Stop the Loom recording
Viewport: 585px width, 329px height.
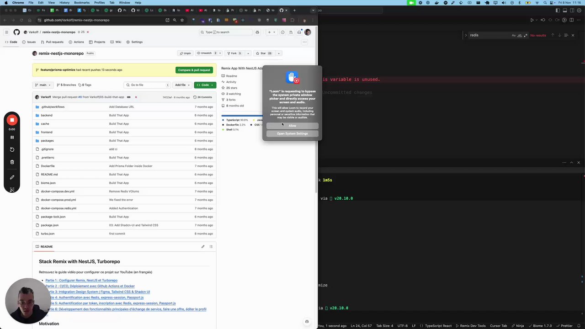(12, 120)
